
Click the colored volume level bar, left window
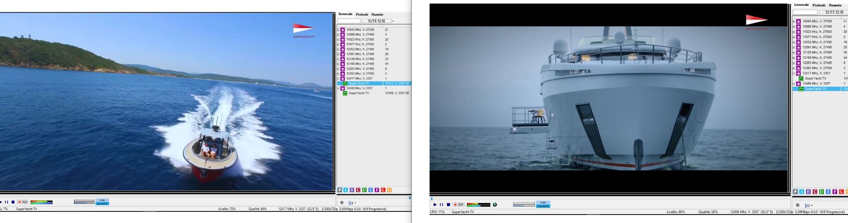(x=41, y=202)
